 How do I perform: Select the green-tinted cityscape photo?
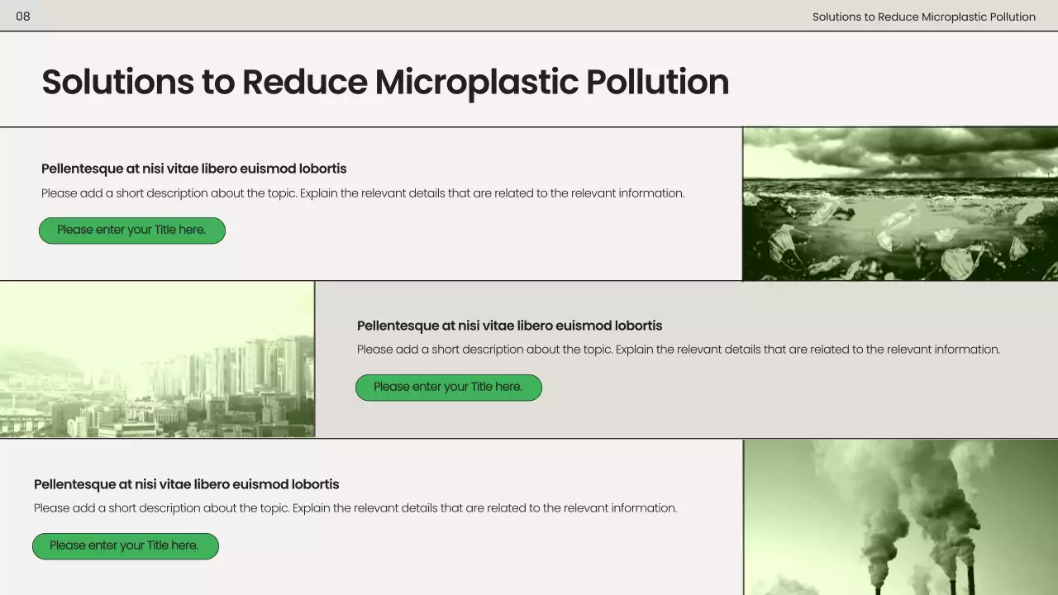pyautogui.click(x=157, y=358)
